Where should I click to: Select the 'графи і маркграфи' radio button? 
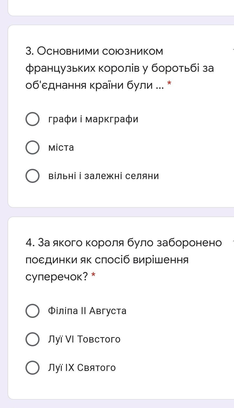[32, 119]
